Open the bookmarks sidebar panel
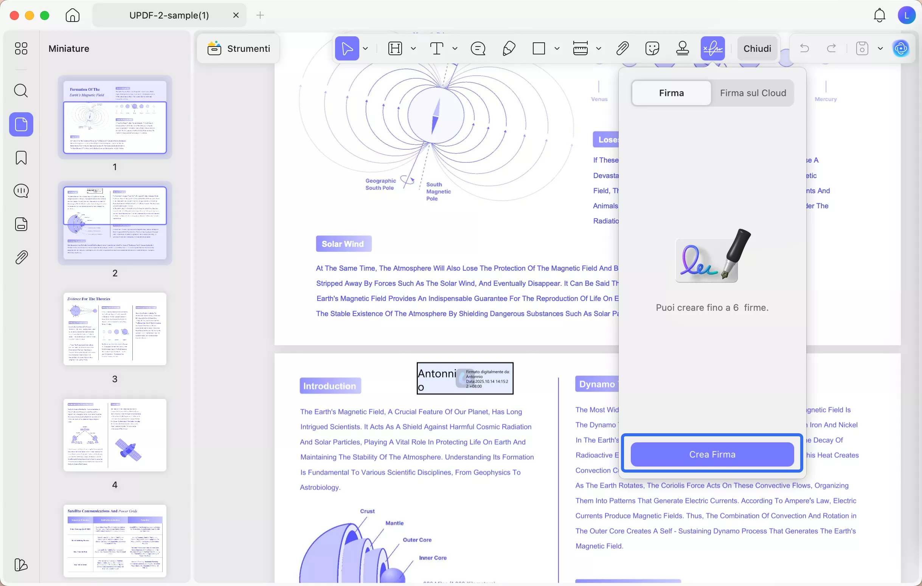 coord(21,158)
